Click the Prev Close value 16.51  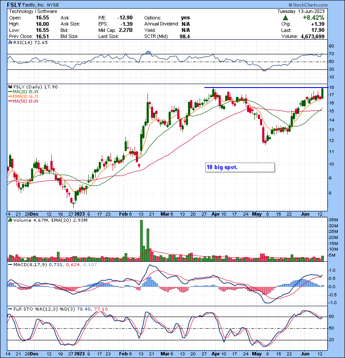pyautogui.click(x=42, y=36)
